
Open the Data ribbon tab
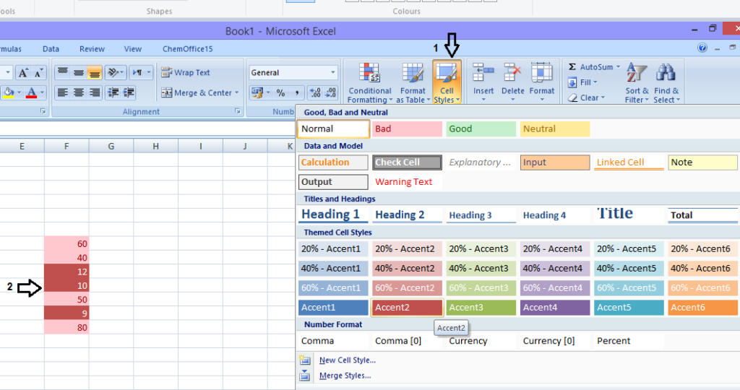pos(51,49)
